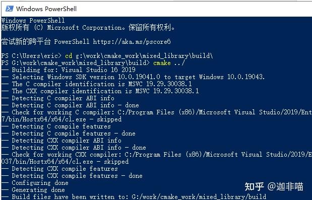Screen dimensions: 312x200
Task: Click the Build files have been written line
Action: 134,196
